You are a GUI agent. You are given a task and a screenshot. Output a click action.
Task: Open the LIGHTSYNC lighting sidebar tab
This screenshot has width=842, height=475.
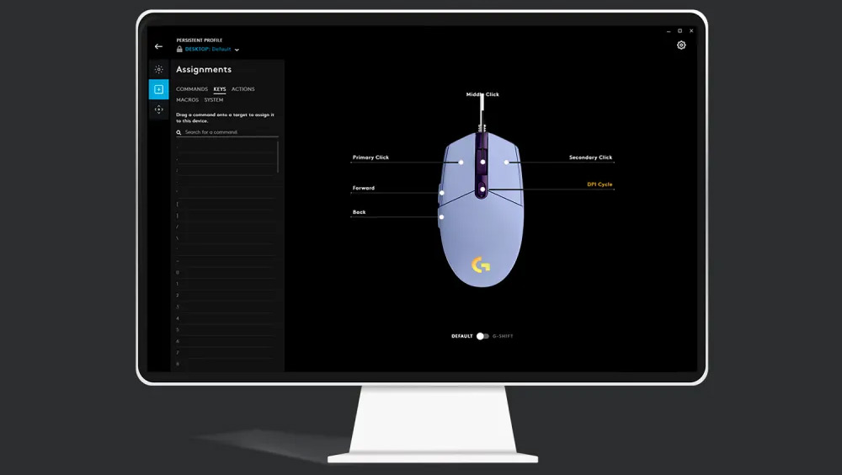point(158,69)
